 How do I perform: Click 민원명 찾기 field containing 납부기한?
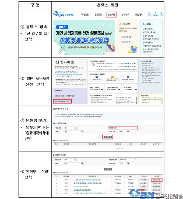[x=128, y=160]
